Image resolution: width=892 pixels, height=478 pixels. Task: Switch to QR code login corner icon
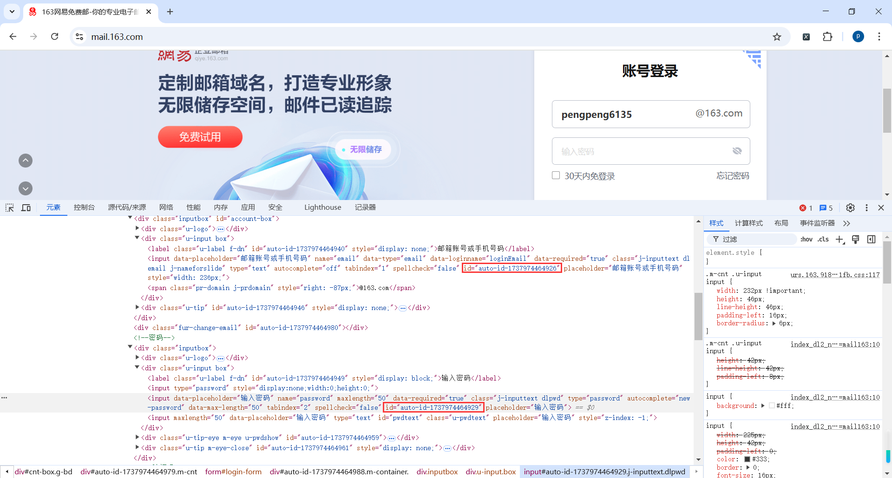tap(753, 58)
